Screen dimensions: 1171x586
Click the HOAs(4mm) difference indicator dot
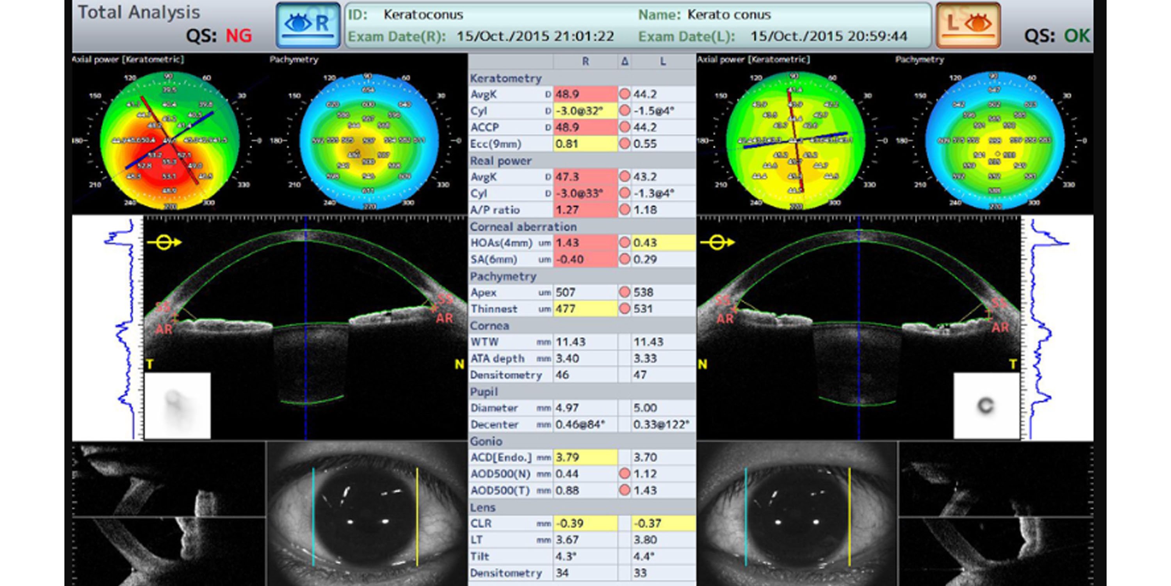point(625,243)
